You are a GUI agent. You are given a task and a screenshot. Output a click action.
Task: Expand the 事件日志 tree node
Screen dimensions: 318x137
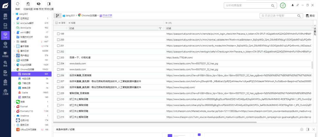pos(14,51)
